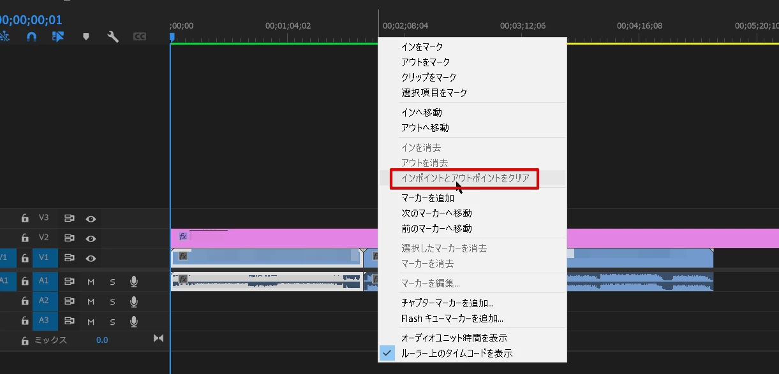Click ruler at timecode 00;01;04;02
This screenshot has width=779, height=374.
(288, 26)
